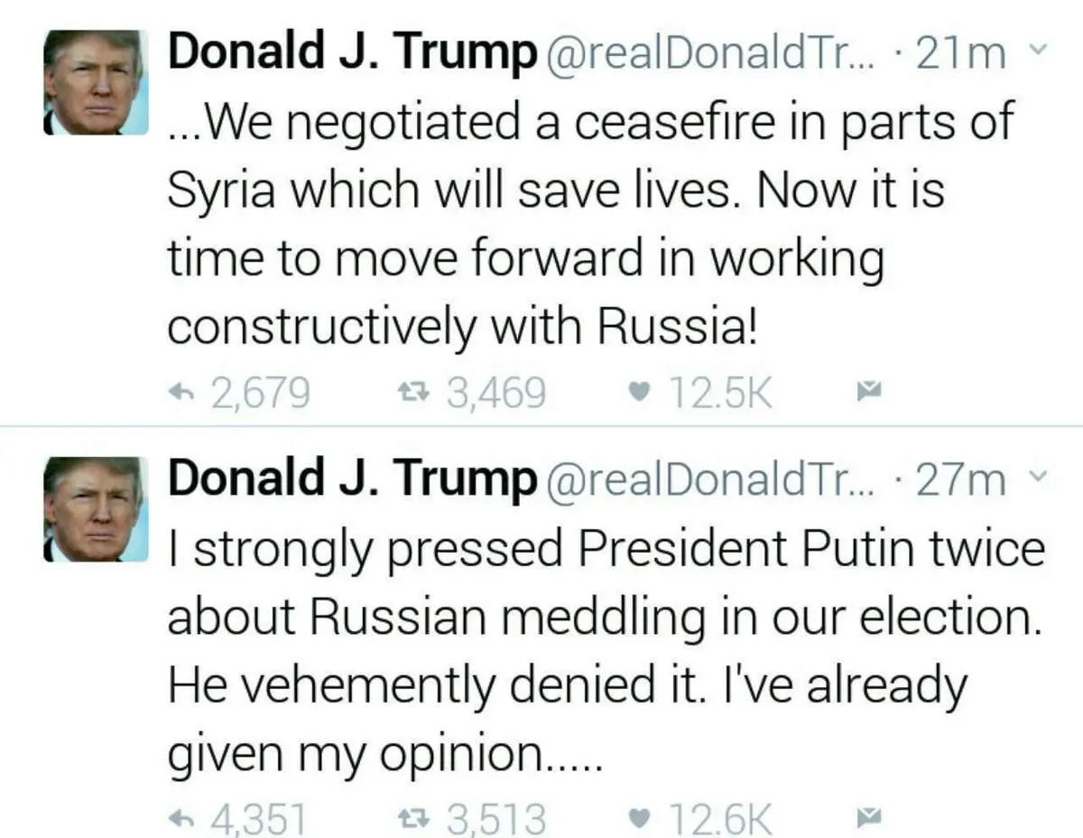Send Syria ceasefire tweet via direct message

[867, 392]
